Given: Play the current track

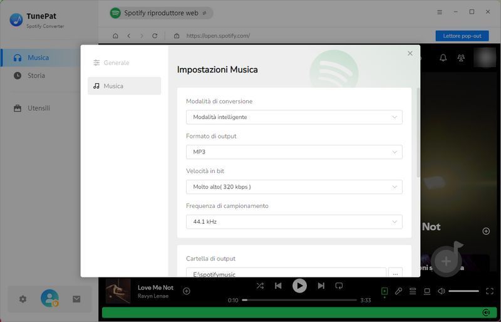Looking at the screenshot, I should (299, 286).
